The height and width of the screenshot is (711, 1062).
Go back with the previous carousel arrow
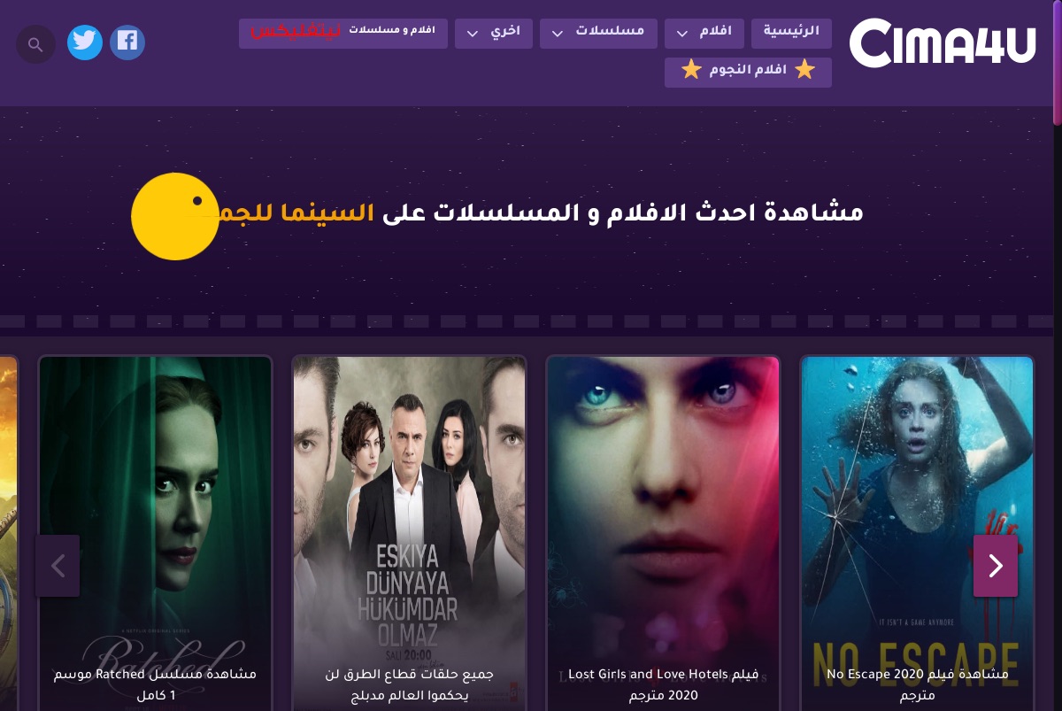(58, 566)
